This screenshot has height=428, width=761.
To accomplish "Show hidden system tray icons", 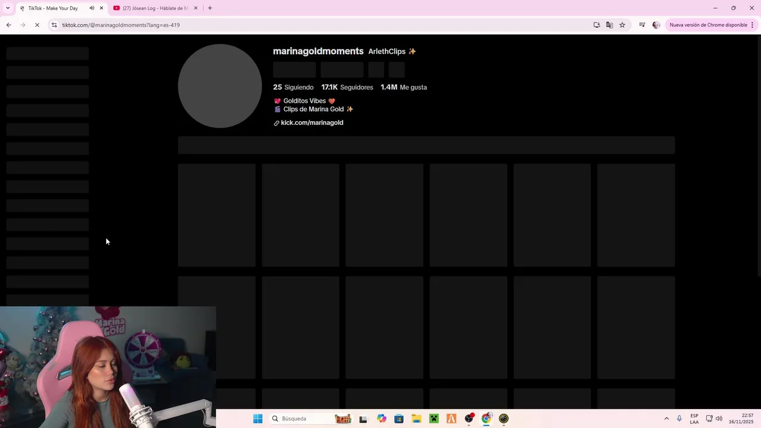I will [x=666, y=418].
